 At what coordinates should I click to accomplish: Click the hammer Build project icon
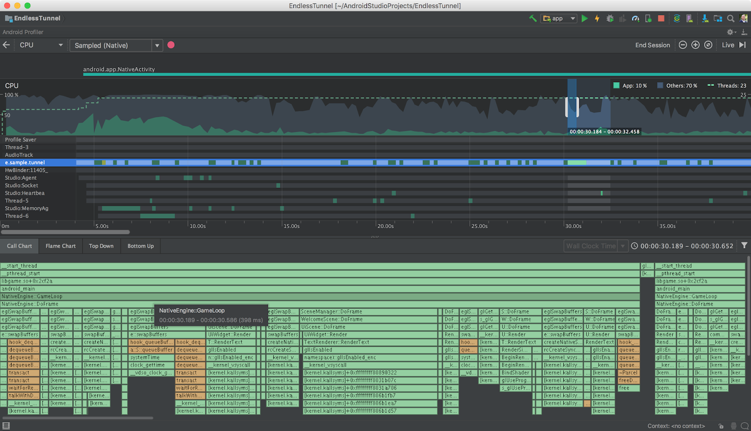[533, 18]
